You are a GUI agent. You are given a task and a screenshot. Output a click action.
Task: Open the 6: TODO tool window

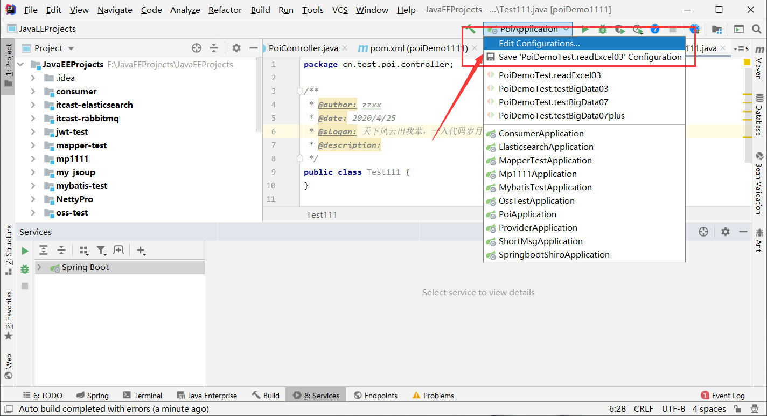[42, 396]
